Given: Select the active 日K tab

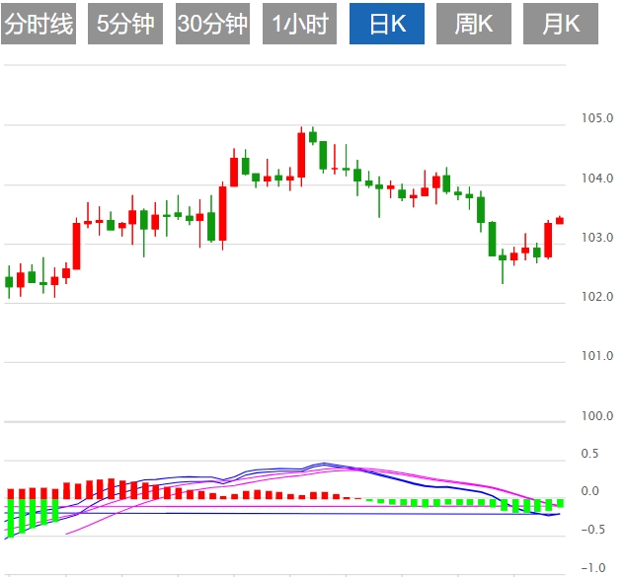Looking at the screenshot, I should (387, 24).
